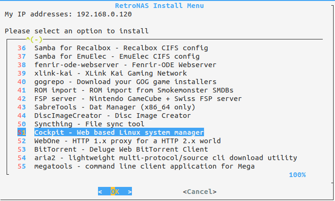Screen dimensions: 335x201
Task: Select xlink-kai XLink Kai Gaming Network
Action: click(x=102, y=73)
